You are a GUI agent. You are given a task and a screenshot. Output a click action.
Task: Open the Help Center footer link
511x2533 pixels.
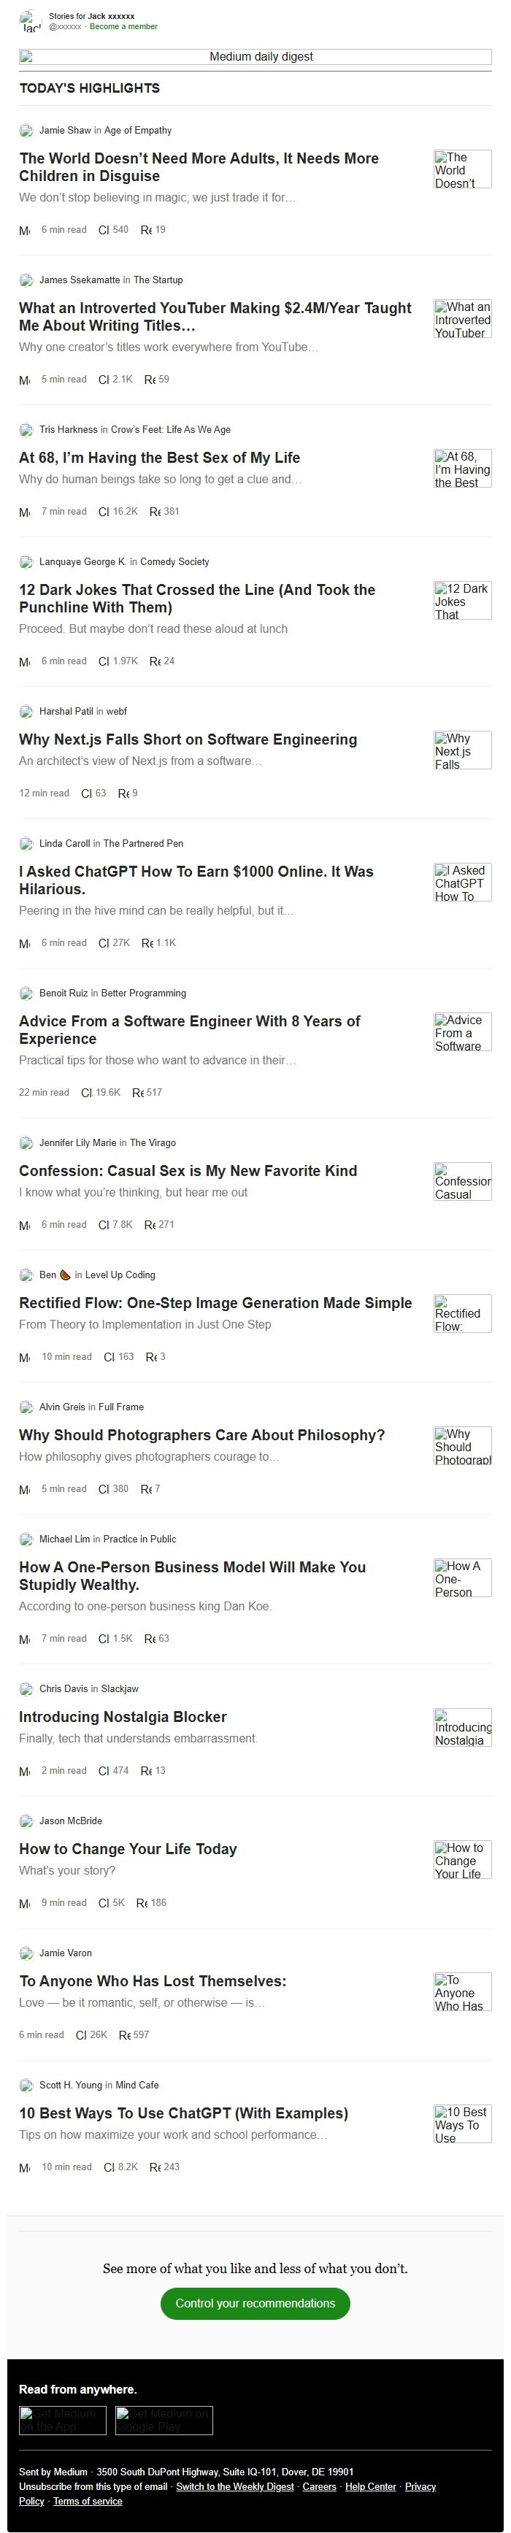click(x=371, y=2486)
